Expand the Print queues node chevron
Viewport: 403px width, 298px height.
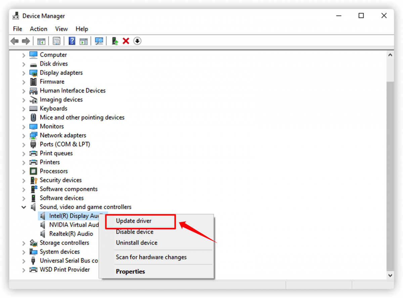pyautogui.click(x=24, y=154)
